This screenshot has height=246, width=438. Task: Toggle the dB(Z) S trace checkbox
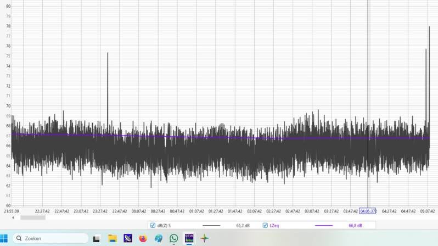click(153, 225)
